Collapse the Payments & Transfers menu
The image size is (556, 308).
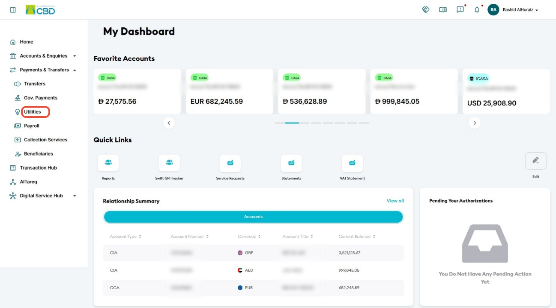click(x=43, y=70)
